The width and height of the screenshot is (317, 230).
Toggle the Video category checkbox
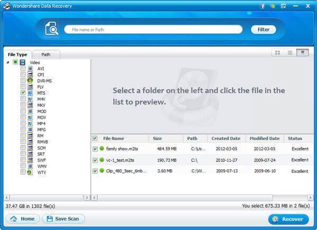(15, 62)
